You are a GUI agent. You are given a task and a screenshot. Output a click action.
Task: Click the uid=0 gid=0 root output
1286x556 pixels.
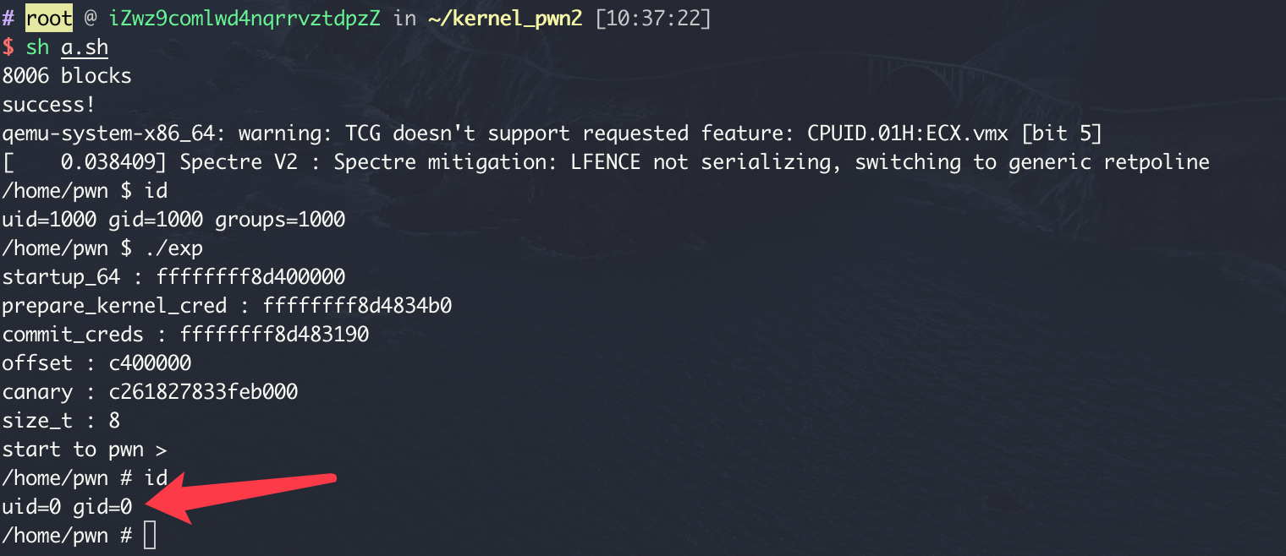tap(67, 507)
